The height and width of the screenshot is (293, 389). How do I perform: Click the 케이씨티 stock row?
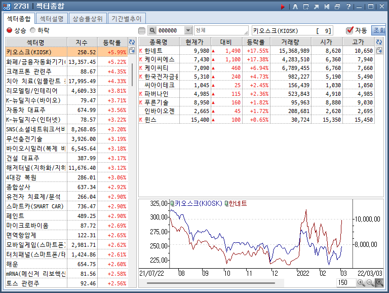256,68
